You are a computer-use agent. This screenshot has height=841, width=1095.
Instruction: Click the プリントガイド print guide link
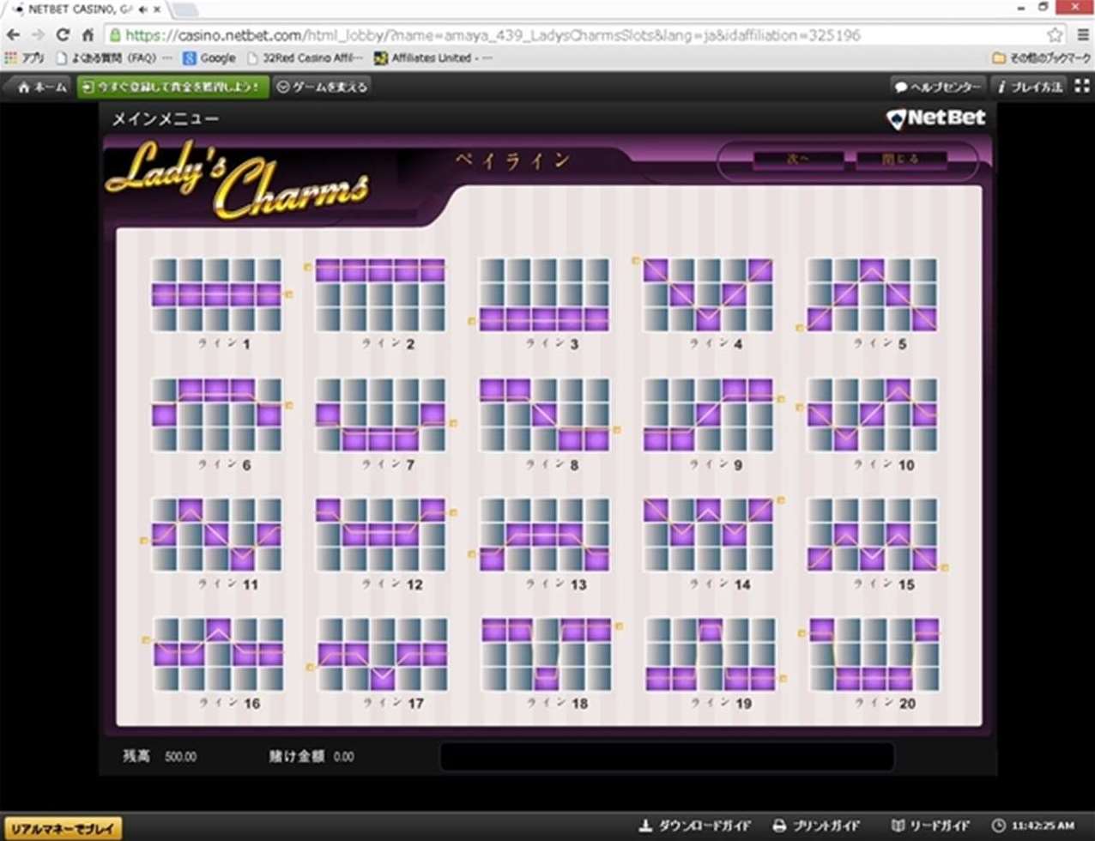pos(816,826)
